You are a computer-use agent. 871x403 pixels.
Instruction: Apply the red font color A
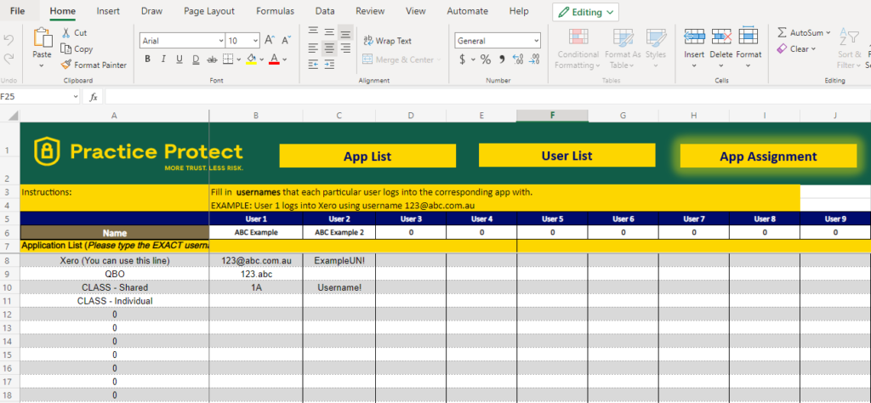[x=274, y=60]
